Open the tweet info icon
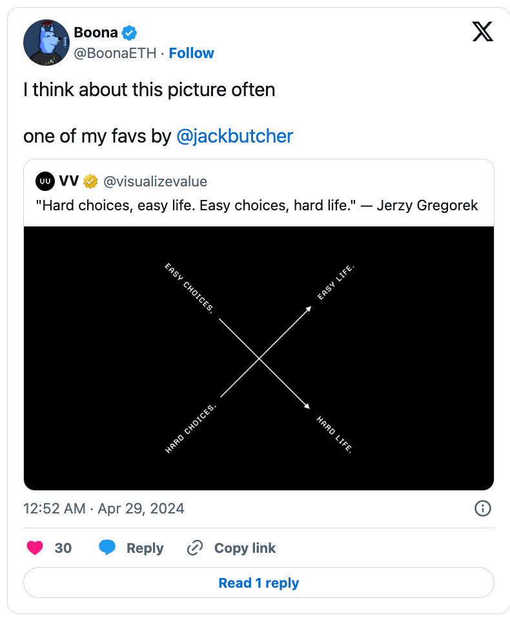510x627 pixels. (483, 509)
